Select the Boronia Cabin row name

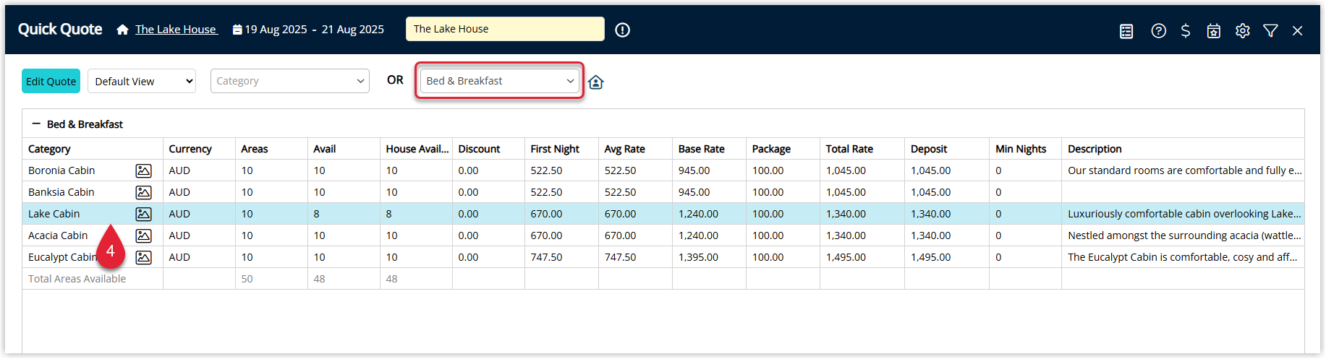pos(61,170)
